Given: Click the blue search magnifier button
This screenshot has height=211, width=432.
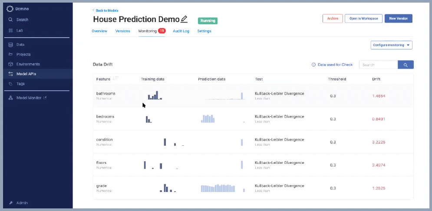Looking at the screenshot, I should (x=406, y=65).
